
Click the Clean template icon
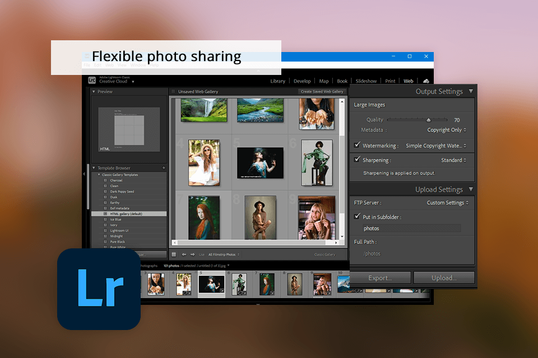105,186
